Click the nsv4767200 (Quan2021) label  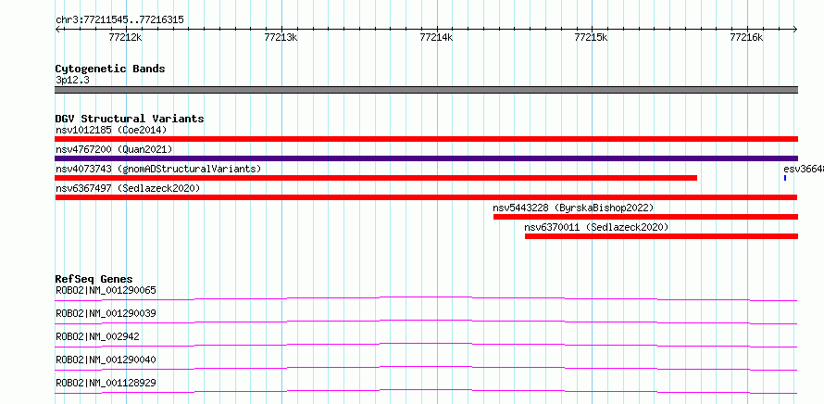point(114,149)
